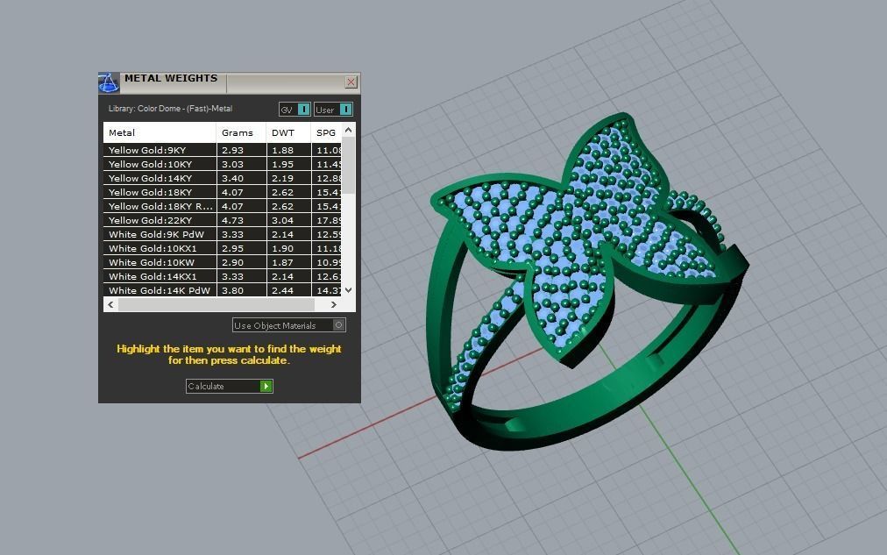Screen dimensions: 887x555
Task: Select Yellow Gold:10KY row
Action: click(x=223, y=164)
